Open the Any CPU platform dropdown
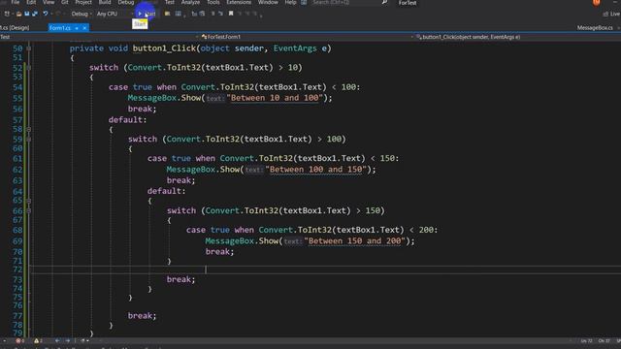621x349 pixels. pyautogui.click(x=114, y=14)
